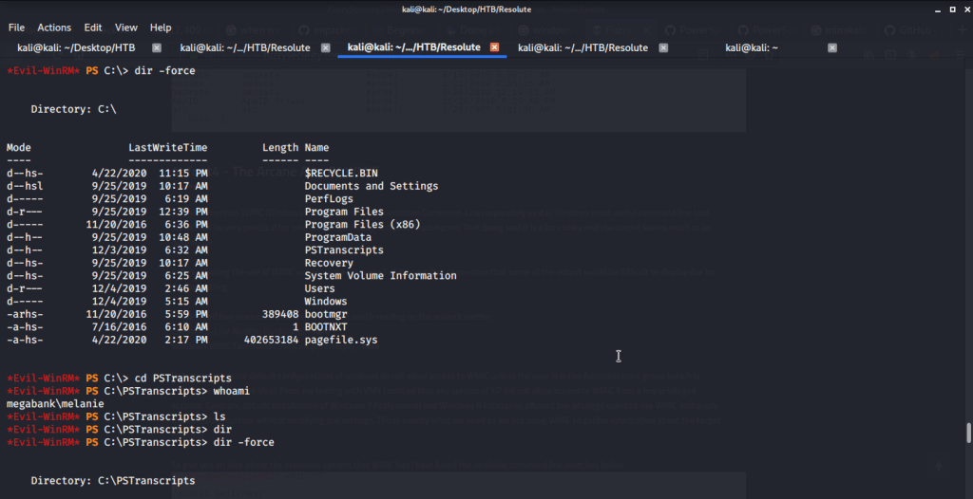973x499 pixels.
Task: Open the Edit menu
Action: point(93,28)
